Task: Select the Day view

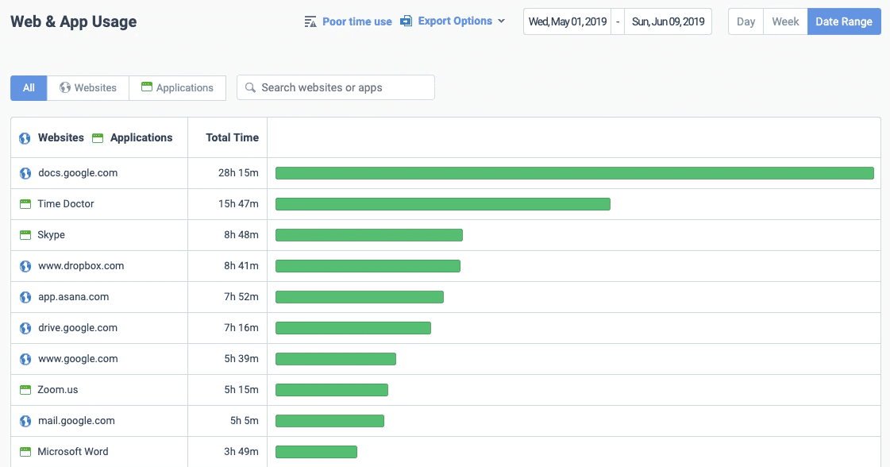Action: pyautogui.click(x=745, y=21)
